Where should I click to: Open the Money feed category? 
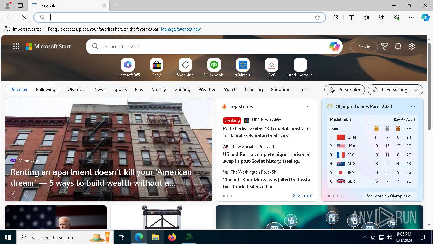tap(159, 89)
